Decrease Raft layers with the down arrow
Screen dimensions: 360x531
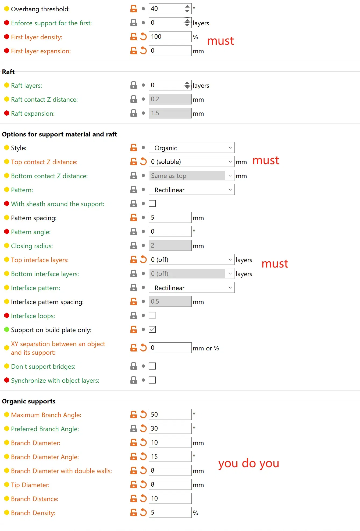(187, 88)
